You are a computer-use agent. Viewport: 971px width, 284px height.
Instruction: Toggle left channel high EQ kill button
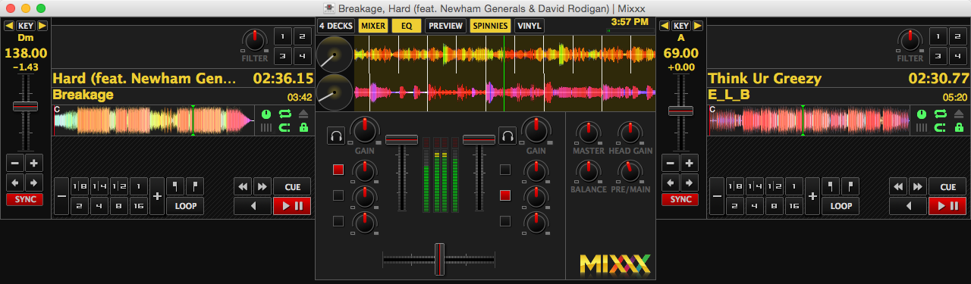click(338, 170)
